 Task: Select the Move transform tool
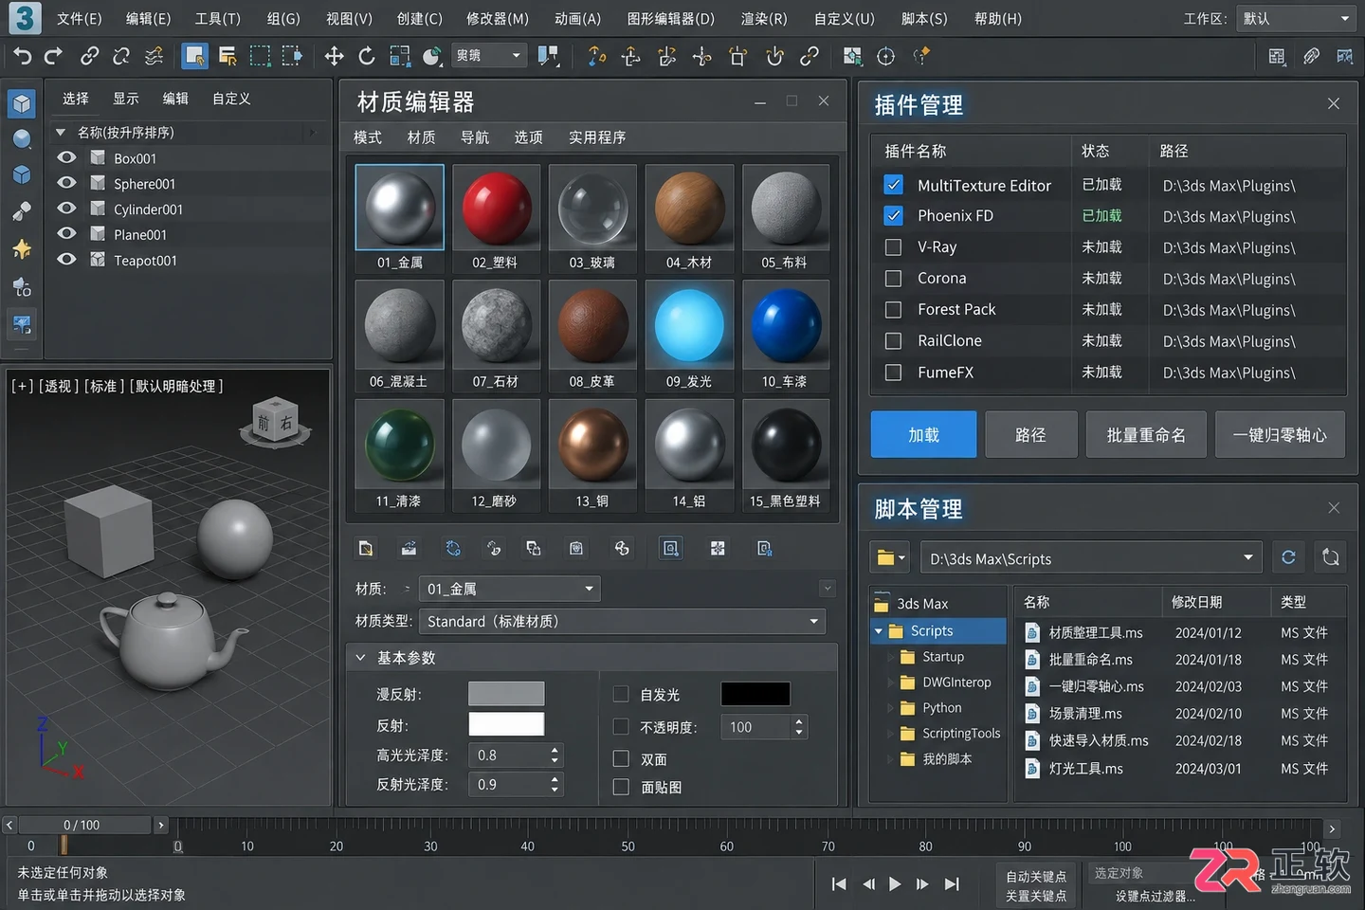tap(335, 57)
